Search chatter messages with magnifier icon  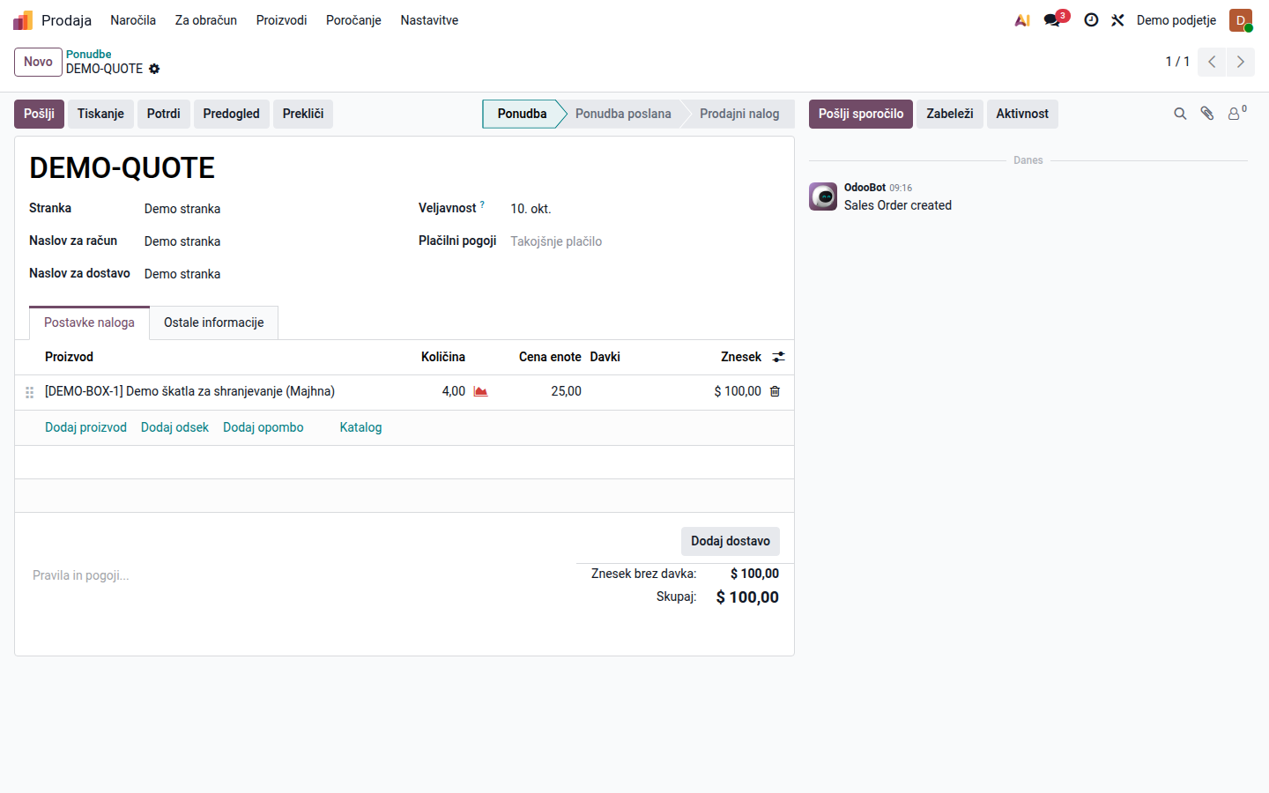pos(1180,114)
